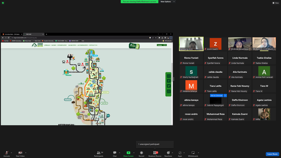Open the CONTACT US menu
The height and width of the screenshot is (158, 281).
point(93,45)
